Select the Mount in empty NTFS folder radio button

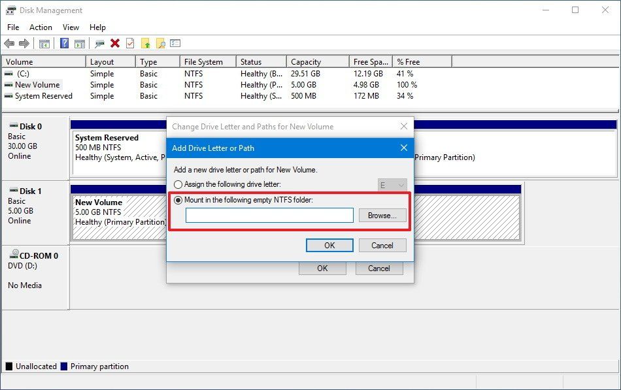click(177, 201)
